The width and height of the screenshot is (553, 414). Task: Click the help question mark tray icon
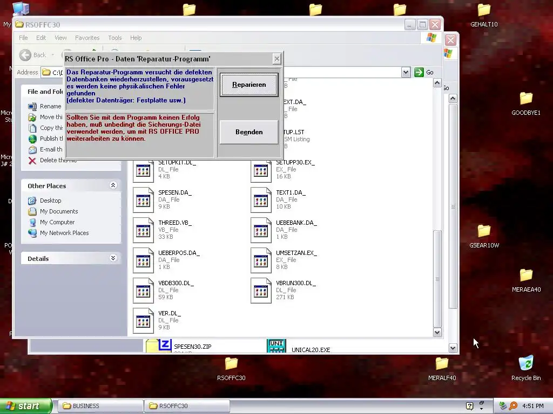pyautogui.click(x=469, y=406)
